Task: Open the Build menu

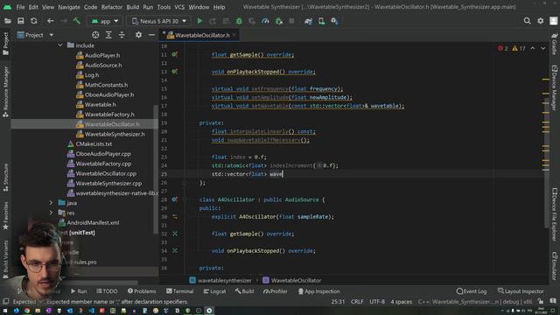Action: coord(133,7)
